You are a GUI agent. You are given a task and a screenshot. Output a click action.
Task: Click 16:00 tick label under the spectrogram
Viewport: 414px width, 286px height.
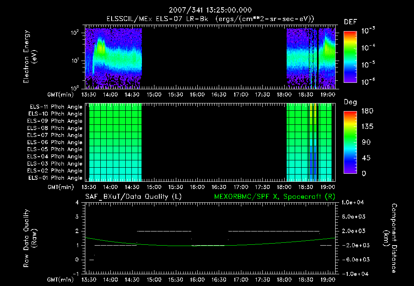(197, 95)
